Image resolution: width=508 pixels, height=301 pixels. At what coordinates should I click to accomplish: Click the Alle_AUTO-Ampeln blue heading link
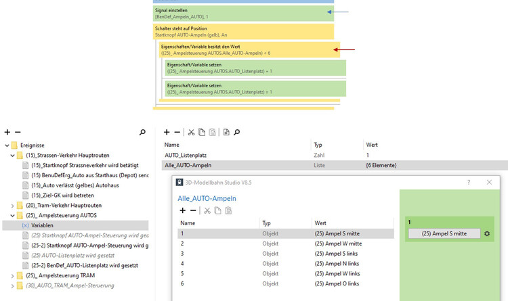click(x=207, y=198)
